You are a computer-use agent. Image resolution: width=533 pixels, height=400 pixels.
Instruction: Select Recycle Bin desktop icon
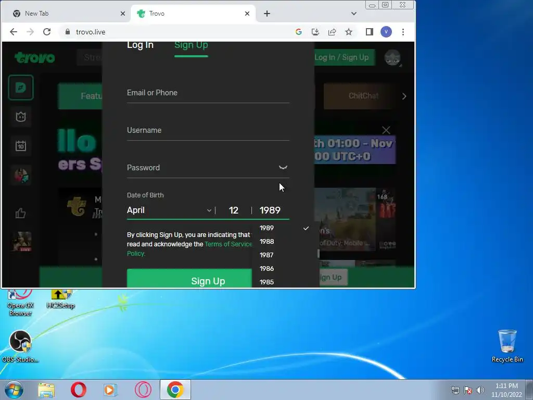(507, 346)
